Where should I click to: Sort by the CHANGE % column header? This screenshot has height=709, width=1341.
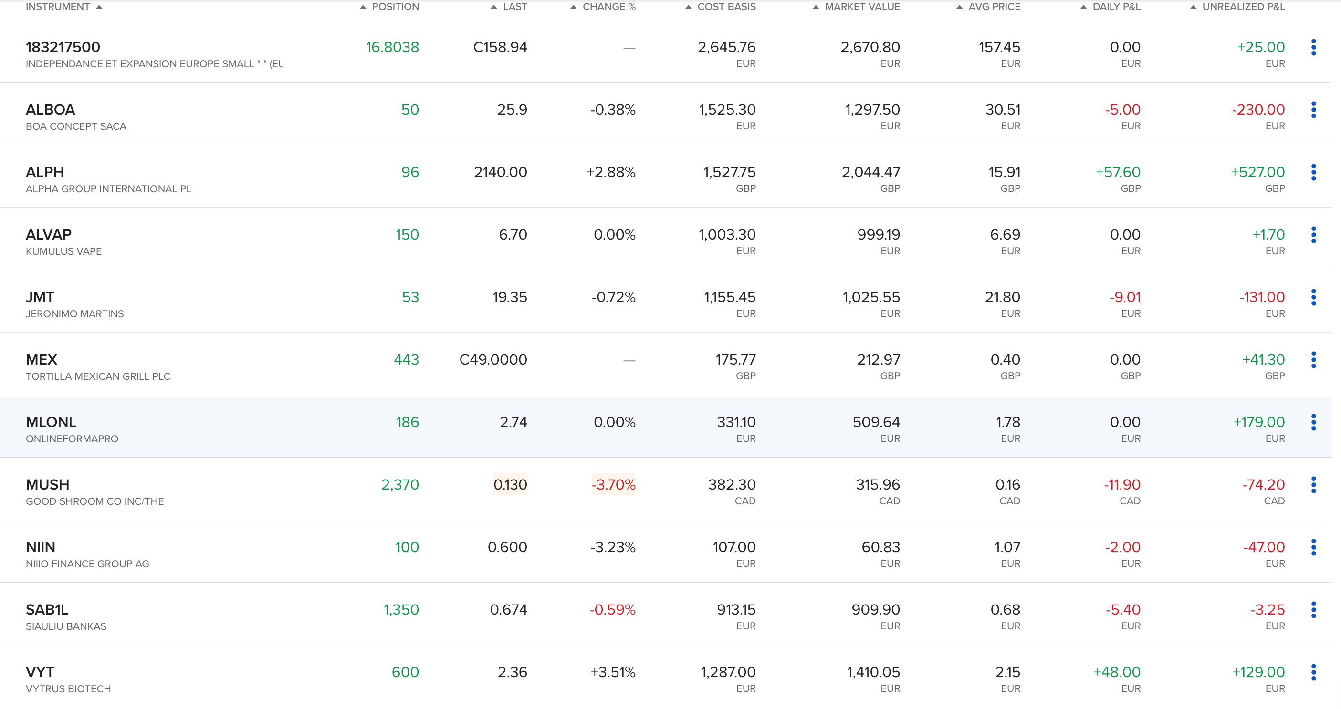tap(608, 7)
